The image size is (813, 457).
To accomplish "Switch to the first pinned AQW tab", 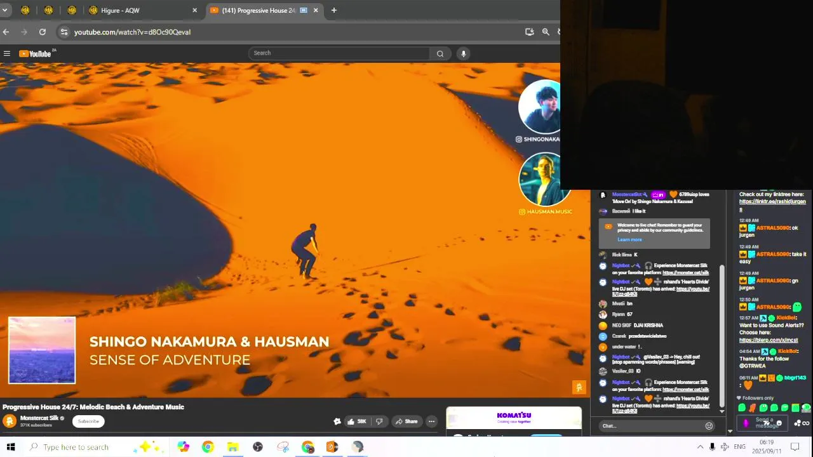I will [x=25, y=10].
